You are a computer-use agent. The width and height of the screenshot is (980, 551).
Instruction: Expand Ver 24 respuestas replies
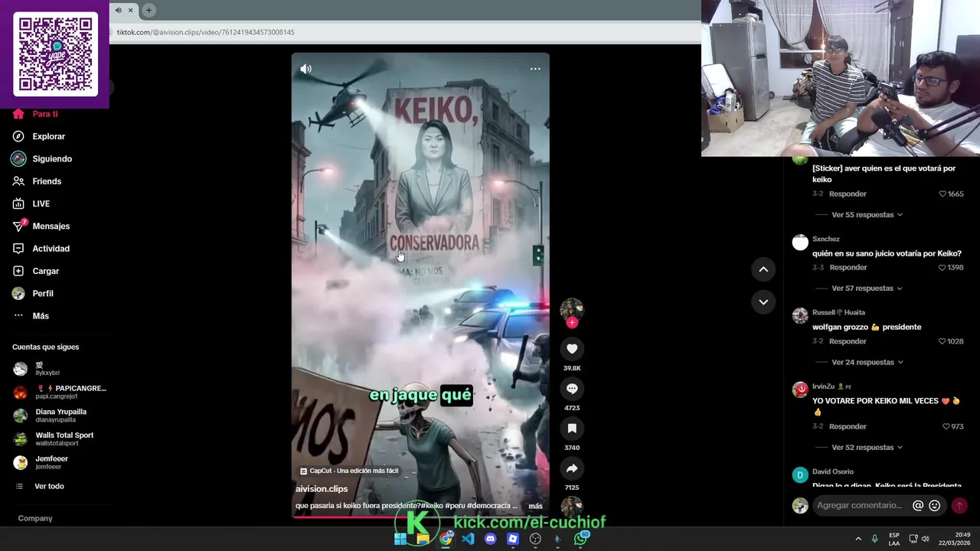point(867,362)
